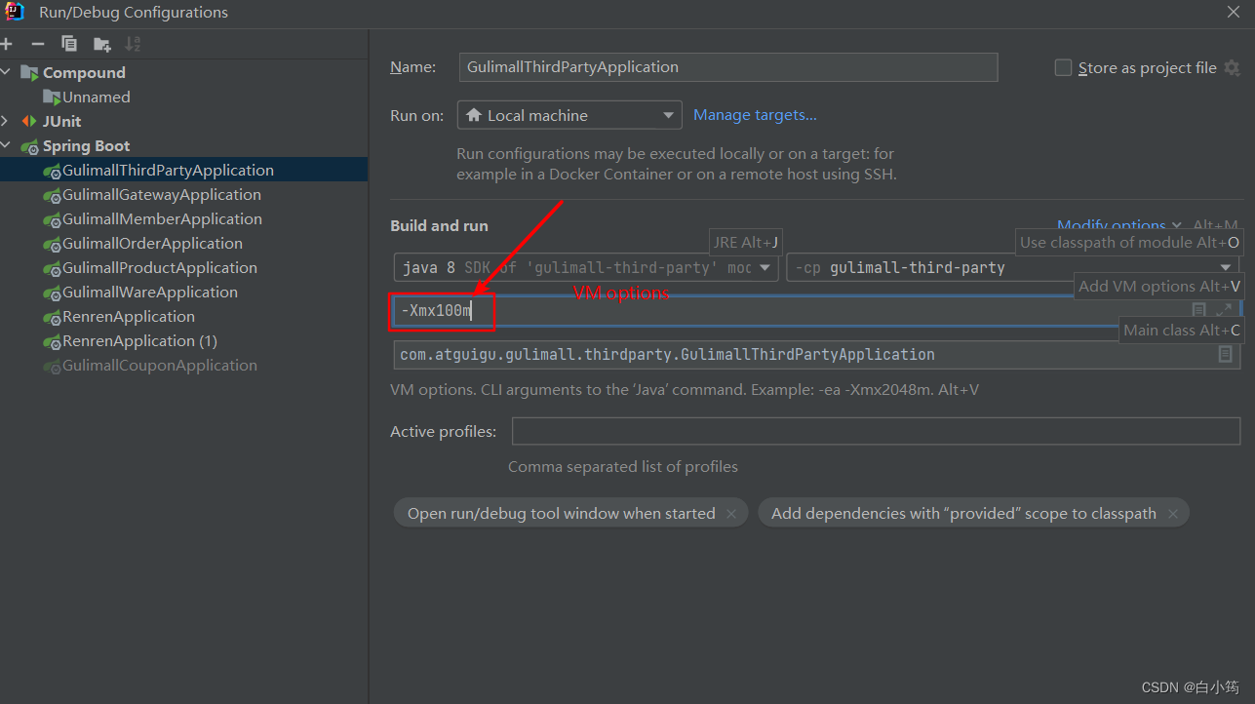1255x704 pixels.
Task: Expand the JUnit tree node
Action: (x=6, y=121)
